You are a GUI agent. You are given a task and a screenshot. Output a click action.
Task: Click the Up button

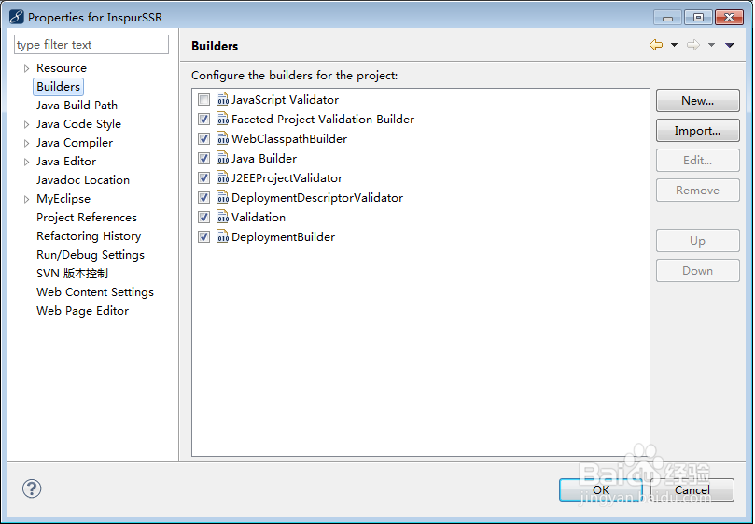point(698,241)
